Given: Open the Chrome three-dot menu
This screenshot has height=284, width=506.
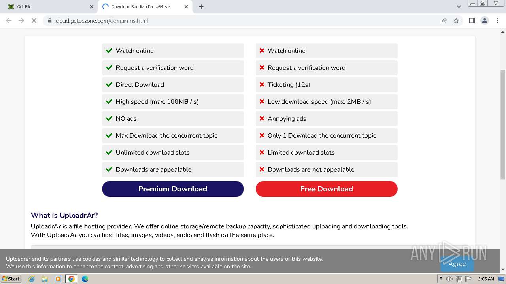Looking at the screenshot, I should pyautogui.click(x=497, y=21).
